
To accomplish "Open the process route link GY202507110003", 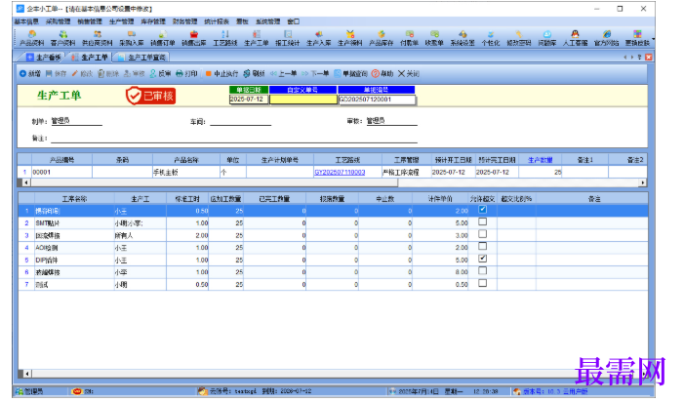I will click(340, 173).
